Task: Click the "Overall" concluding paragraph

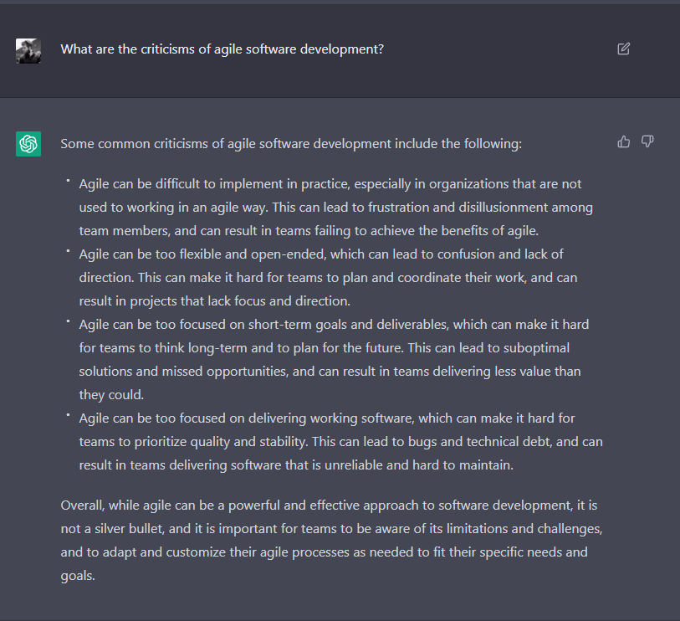Action: pos(330,541)
